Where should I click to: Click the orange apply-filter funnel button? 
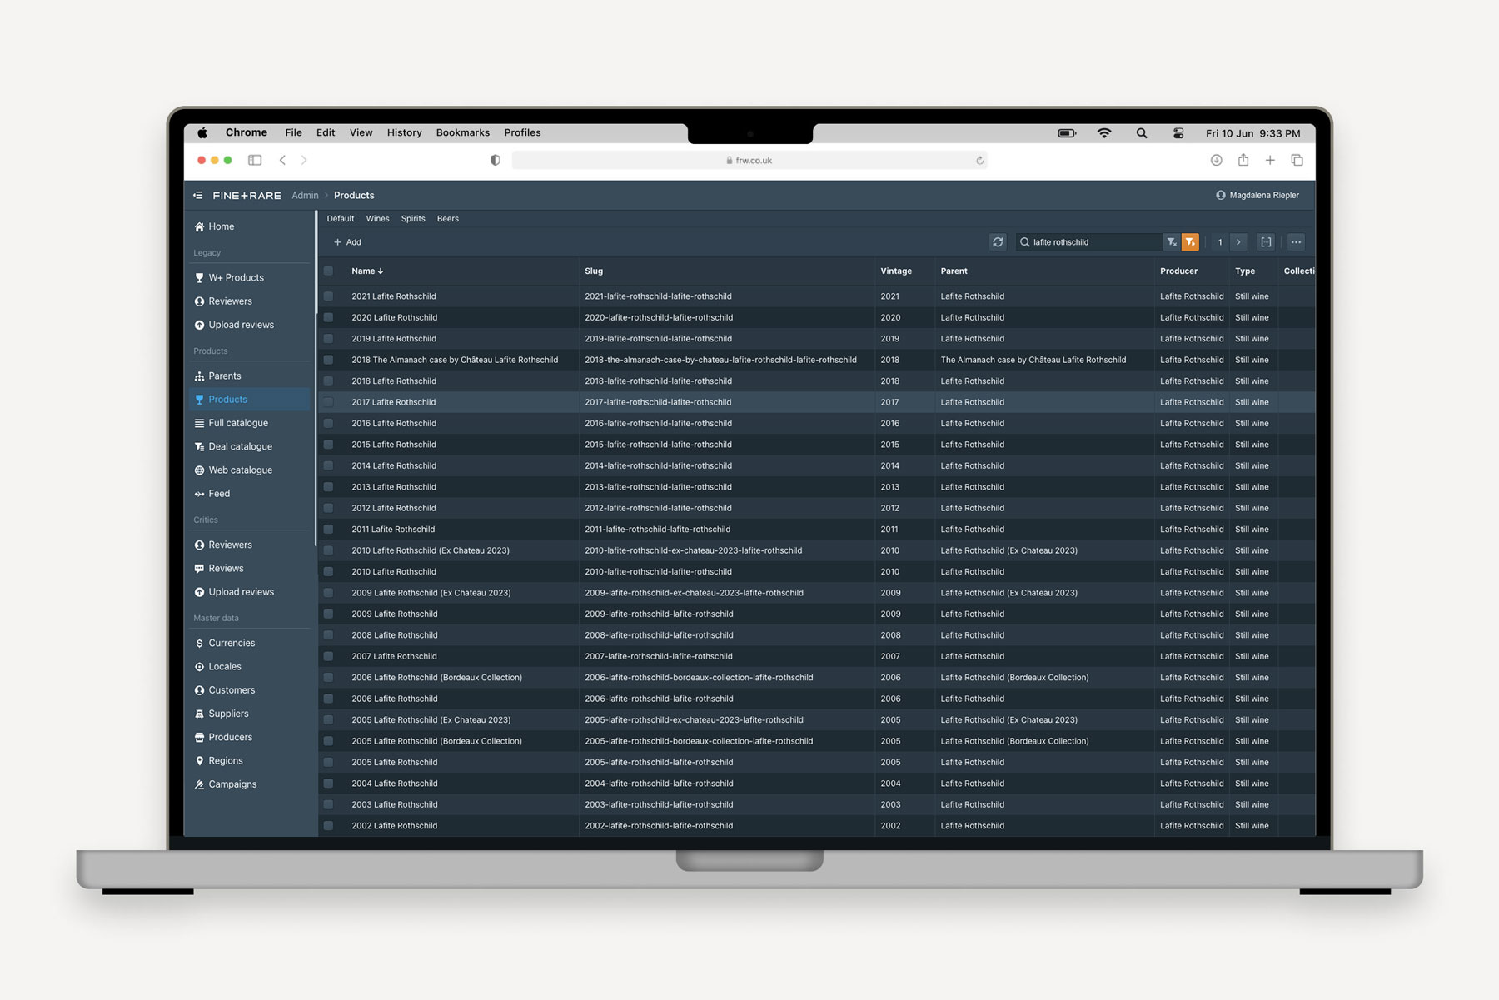(x=1190, y=242)
